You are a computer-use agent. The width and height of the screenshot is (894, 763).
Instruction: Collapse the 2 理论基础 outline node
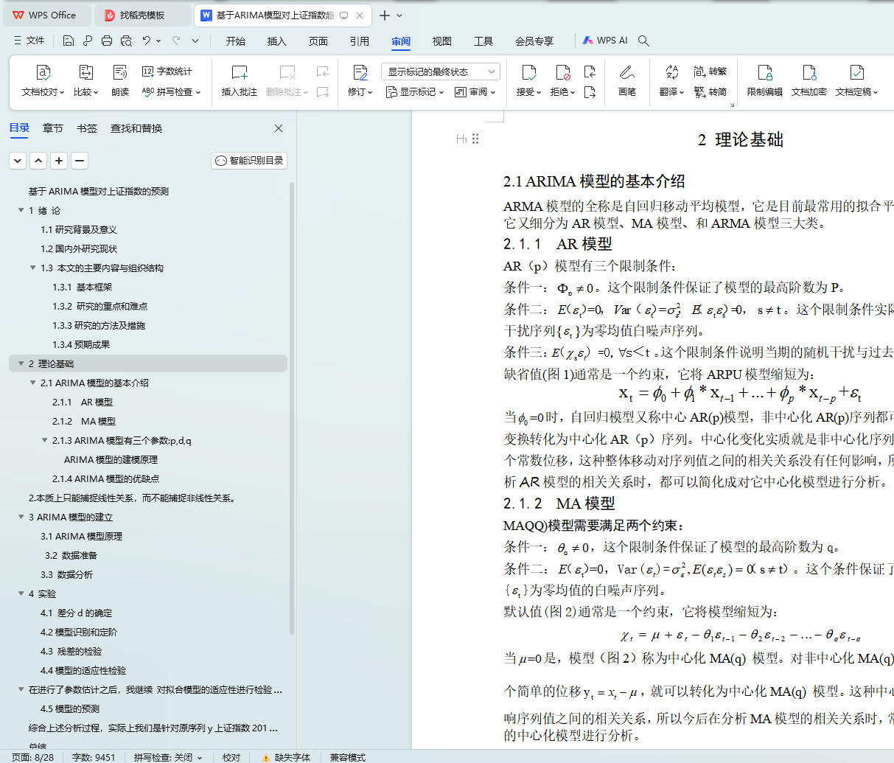click(21, 363)
